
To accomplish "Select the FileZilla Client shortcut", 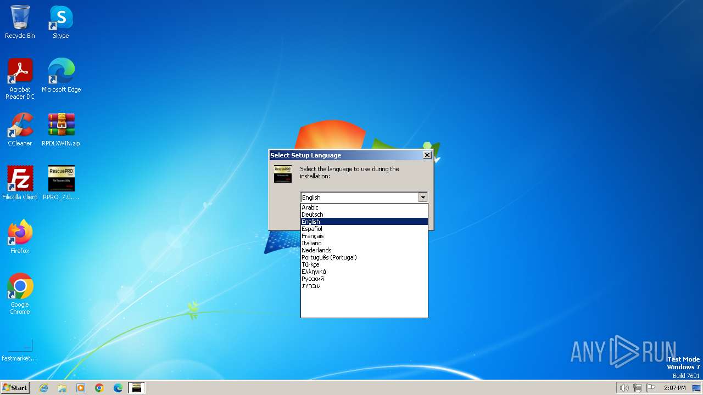I will (20, 183).
